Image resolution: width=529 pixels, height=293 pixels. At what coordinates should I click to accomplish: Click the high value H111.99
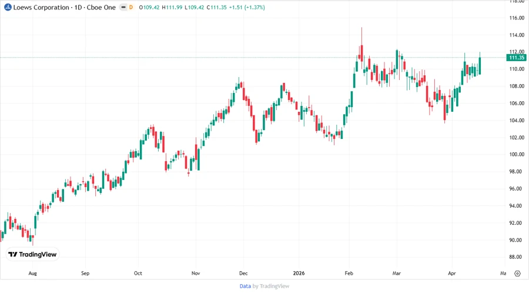coord(172,7)
